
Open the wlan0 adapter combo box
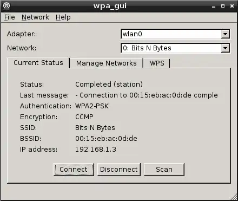tap(175, 34)
